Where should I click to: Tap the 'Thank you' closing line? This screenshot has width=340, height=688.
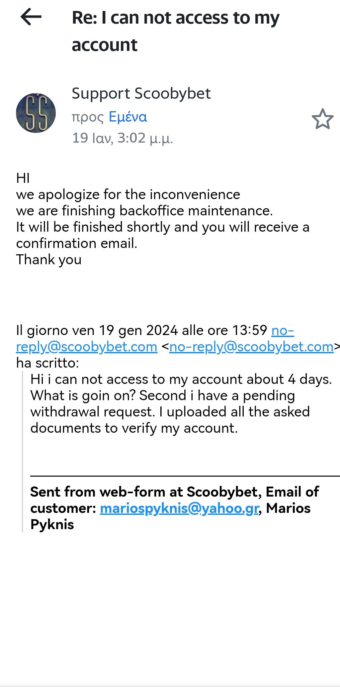coord(49,260)
